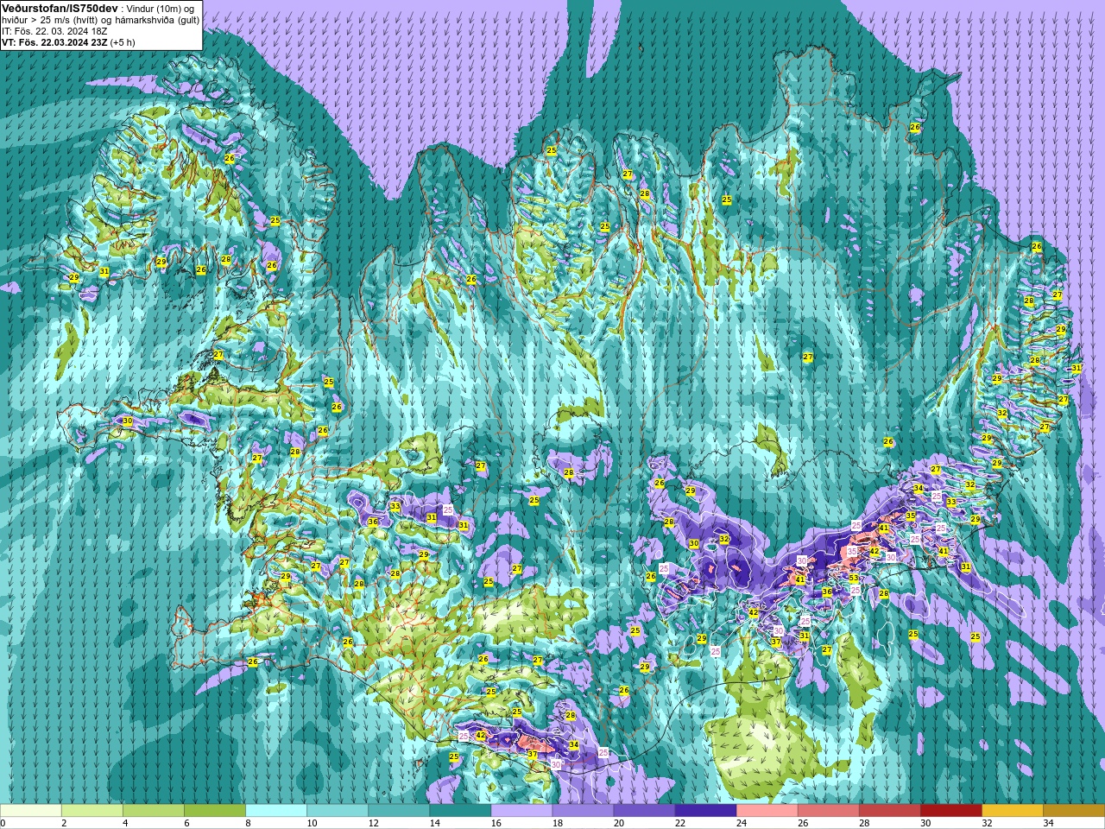
Task: Click the legend tick label '16'
Action: tap(496, 823)
